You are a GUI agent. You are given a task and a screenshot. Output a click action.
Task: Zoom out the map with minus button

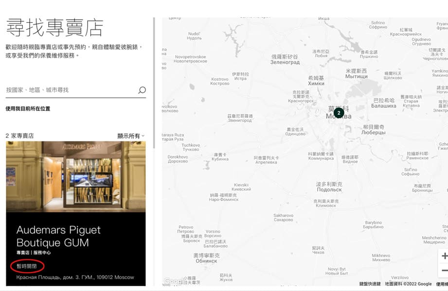(x=444, y=271)
